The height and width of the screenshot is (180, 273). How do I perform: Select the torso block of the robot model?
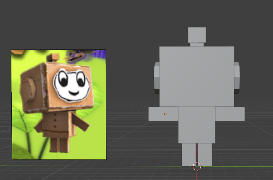pyautogui.click(x=197, y=125)
